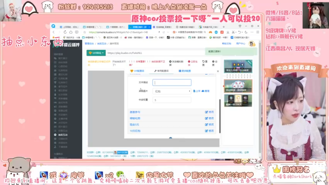Open 更多配置 tab
Viewport: 329px width, 185px height.
(185, 71)
